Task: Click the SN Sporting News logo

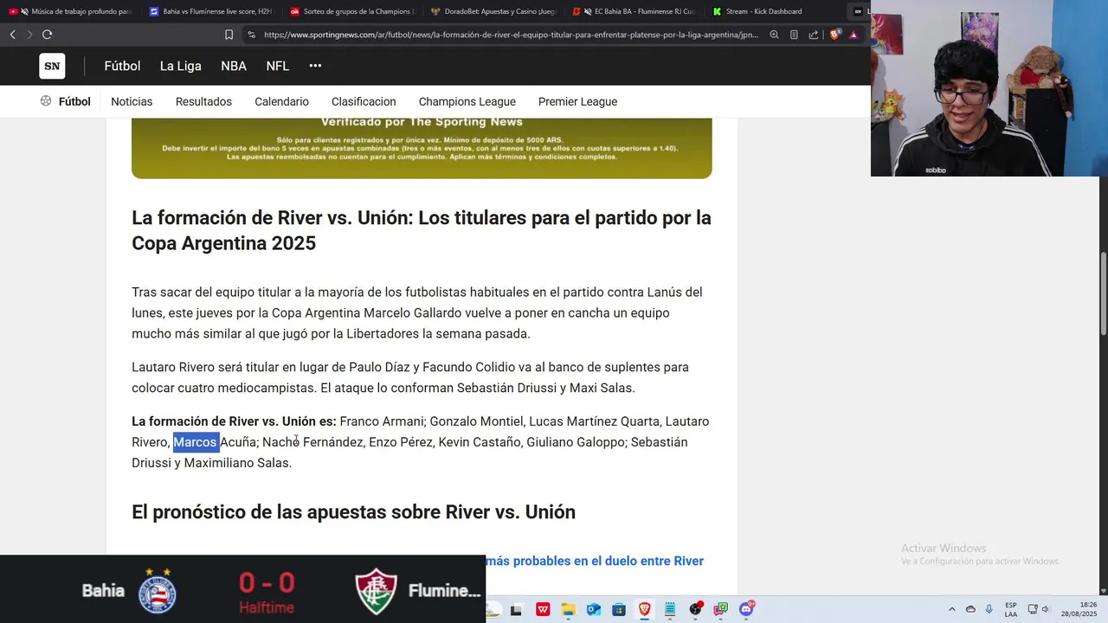Action: click(x=52, y=66)
